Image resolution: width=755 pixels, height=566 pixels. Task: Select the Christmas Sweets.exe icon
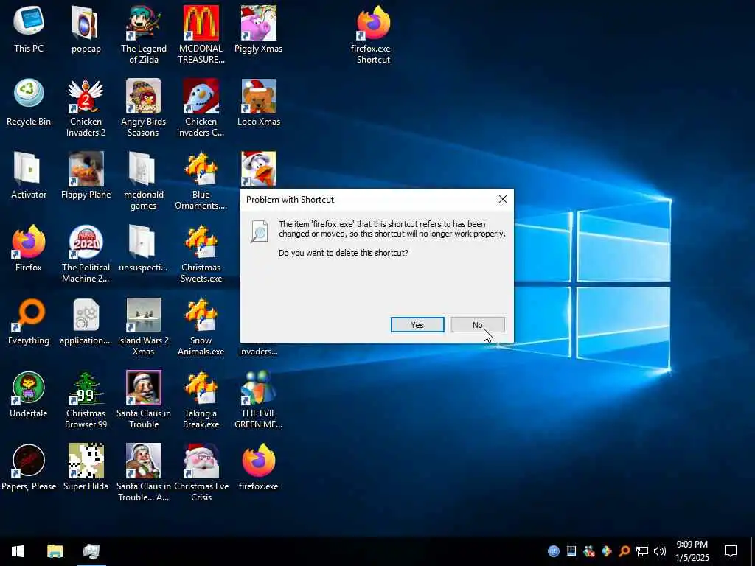[201, 254]
